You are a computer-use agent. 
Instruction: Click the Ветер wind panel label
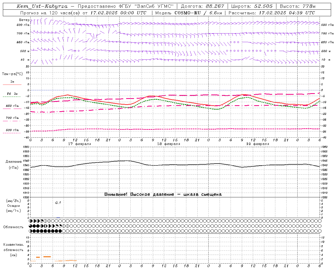(x=24, y=20)
